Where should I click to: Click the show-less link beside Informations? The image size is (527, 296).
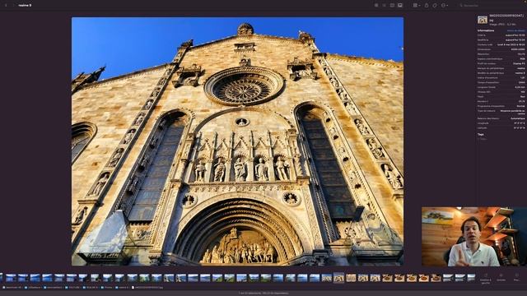516,30
